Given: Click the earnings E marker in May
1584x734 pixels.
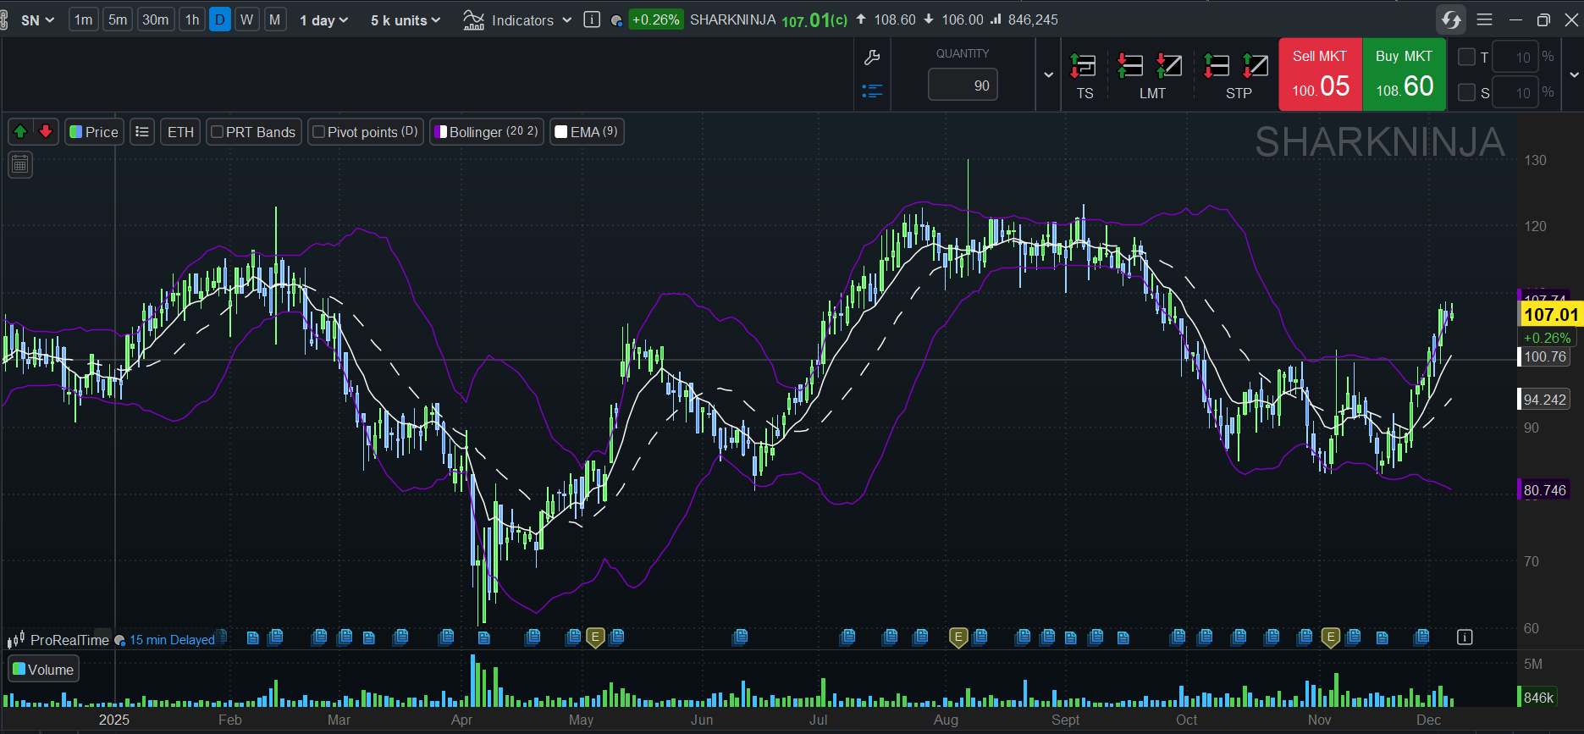Looking at the screenshot, I should coord(595,637).
